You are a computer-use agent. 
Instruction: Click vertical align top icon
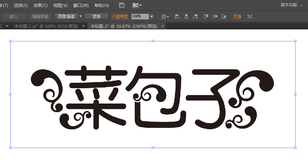click(x=206, y=16)
